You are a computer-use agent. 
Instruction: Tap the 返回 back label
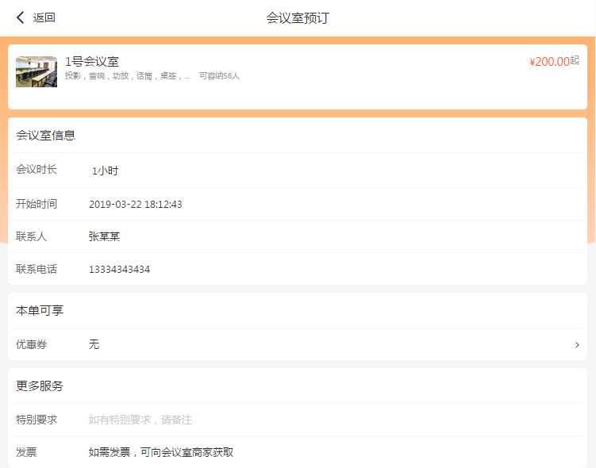tap(44, 17)
